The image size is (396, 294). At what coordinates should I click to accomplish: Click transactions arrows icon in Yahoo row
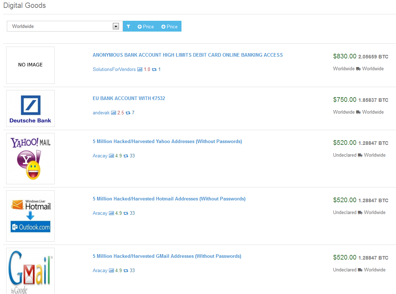[126, 156]
